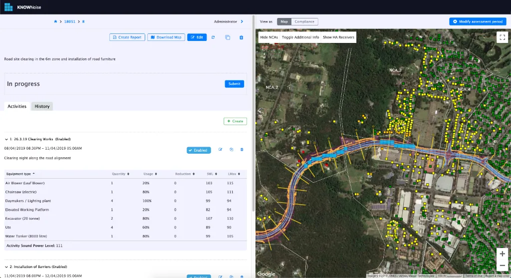Collapse the Installation of Barriers activity
This screenshot has width=511, height=278.
click(6, 267)
